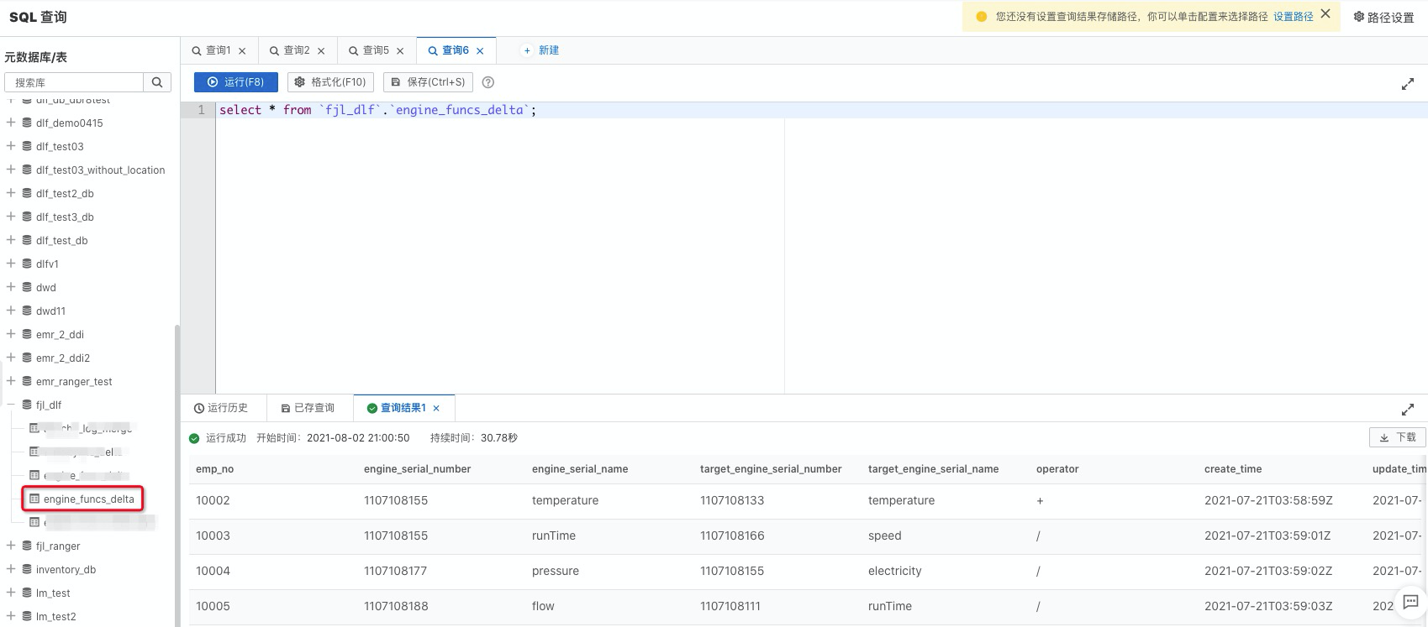Dismiss the yellow storage path notice

pos(1325,14)
